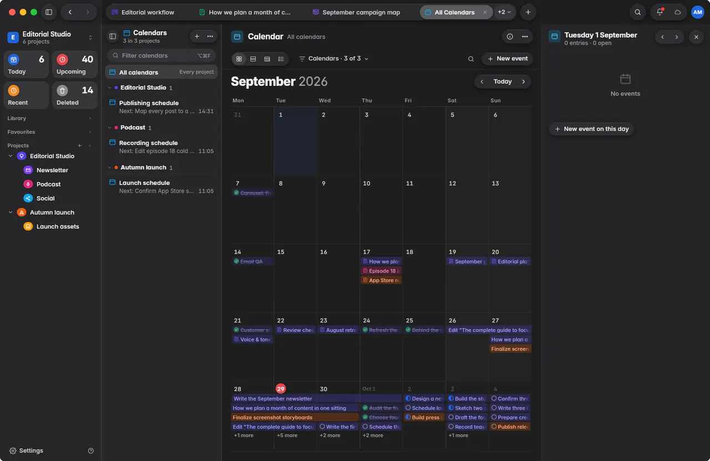Open the search icon in title bar

click(x=638, y=12)
